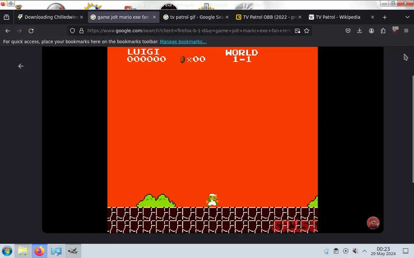
Task: Open the Firefox downloads panel
Action: (x=360, y=31)
